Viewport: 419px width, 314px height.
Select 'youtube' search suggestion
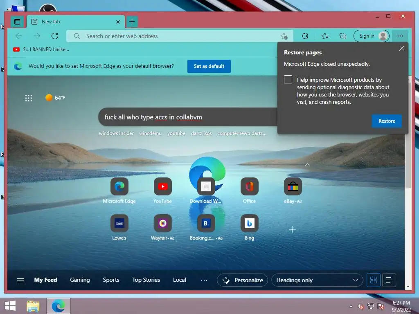click(176, 133)
